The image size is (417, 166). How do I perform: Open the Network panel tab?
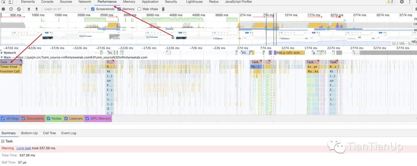coord(85,2)
